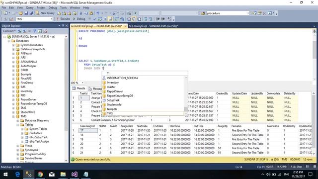Click the Save All icon

pos(31,13)
